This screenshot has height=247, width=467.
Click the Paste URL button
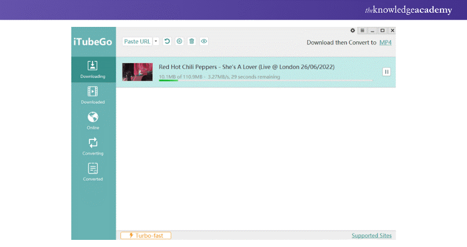[137, 41]
